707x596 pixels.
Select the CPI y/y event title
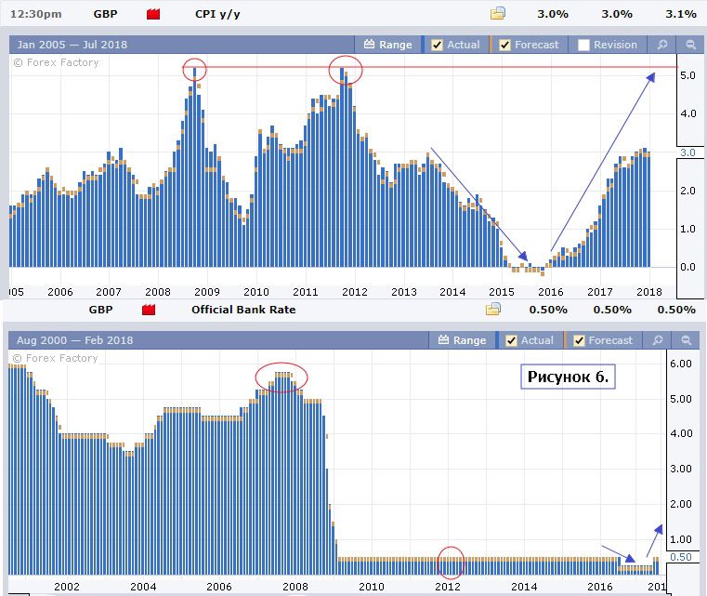[x=219, y=14]
